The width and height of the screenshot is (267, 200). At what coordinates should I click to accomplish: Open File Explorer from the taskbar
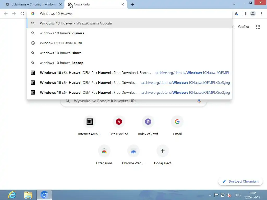pyautogui.click(x=28, y=195)
